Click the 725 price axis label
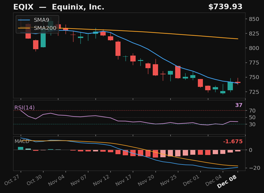The width and height of the screenshot is (264, 193). 254,92
